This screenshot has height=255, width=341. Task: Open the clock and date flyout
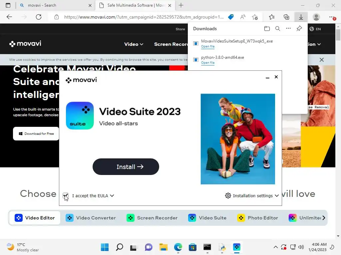(317, 247)
